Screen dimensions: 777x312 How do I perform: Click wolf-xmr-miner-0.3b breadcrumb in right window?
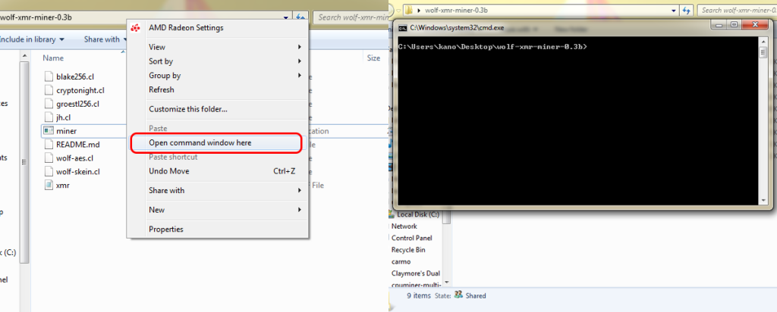pos(455,10)
